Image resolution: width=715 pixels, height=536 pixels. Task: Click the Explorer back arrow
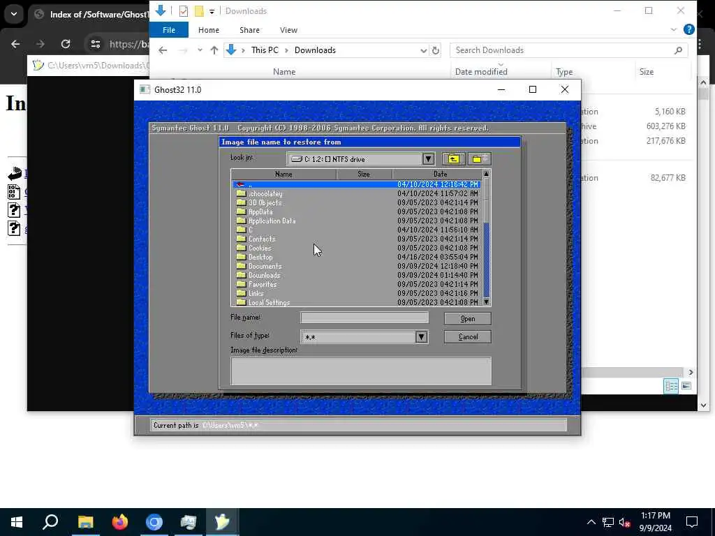(163, 50)
